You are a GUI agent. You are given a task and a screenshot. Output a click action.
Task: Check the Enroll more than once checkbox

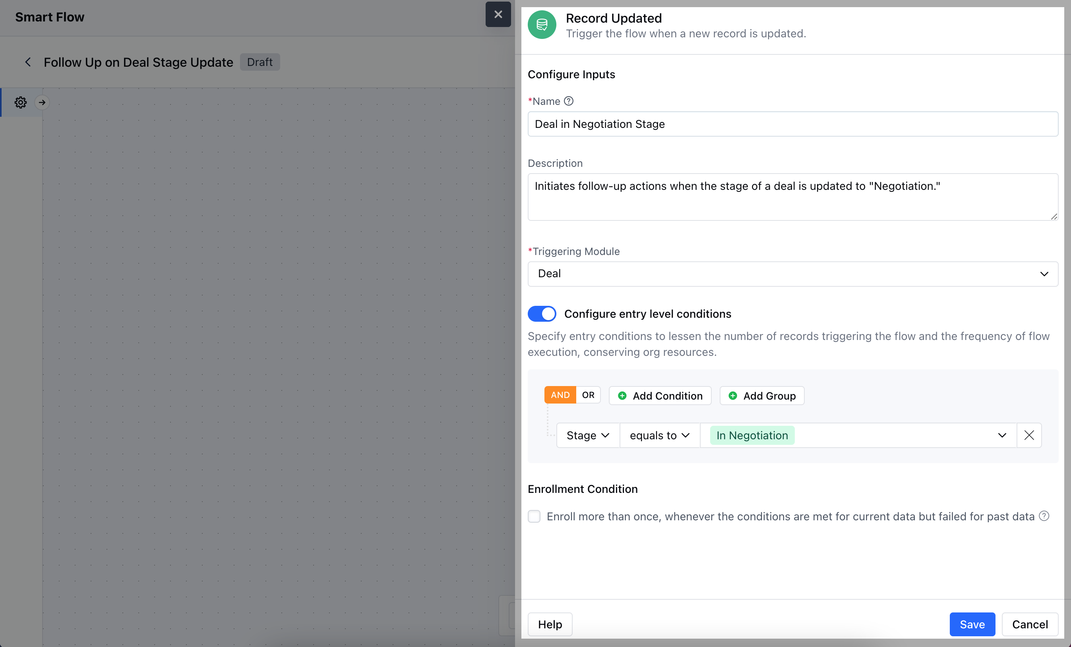[x=534, y=516]
